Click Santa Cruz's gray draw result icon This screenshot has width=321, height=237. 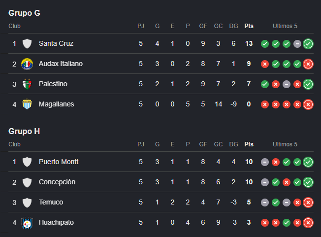click(297, 44)
